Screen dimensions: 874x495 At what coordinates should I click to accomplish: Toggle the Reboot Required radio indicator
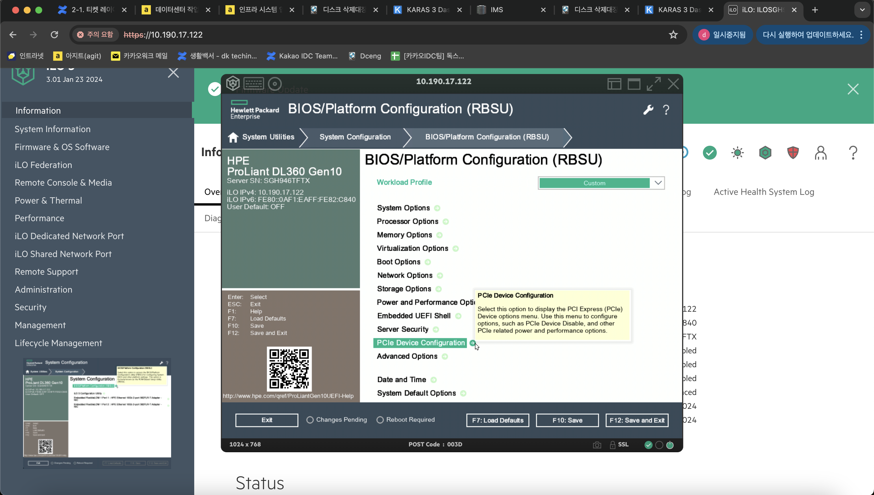click(380, 420)
